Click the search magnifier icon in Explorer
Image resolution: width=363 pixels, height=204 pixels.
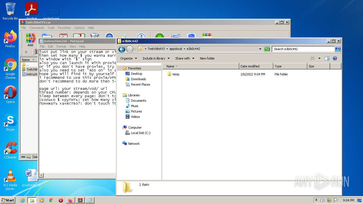[338, 49]
